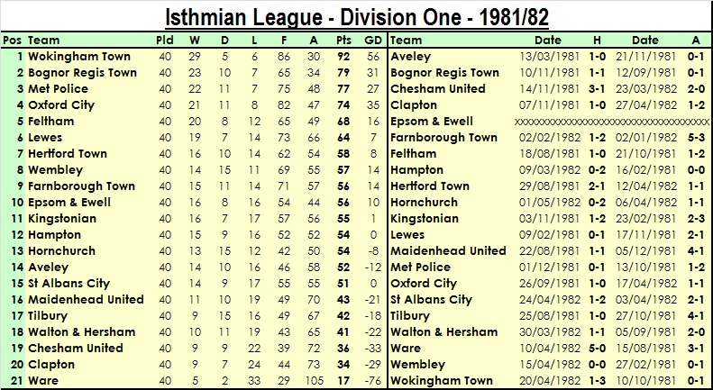Viewport: 713px width, 390px height.
Task: Click Farnborough Town's 5-3 away score
Action: (695, 138)
